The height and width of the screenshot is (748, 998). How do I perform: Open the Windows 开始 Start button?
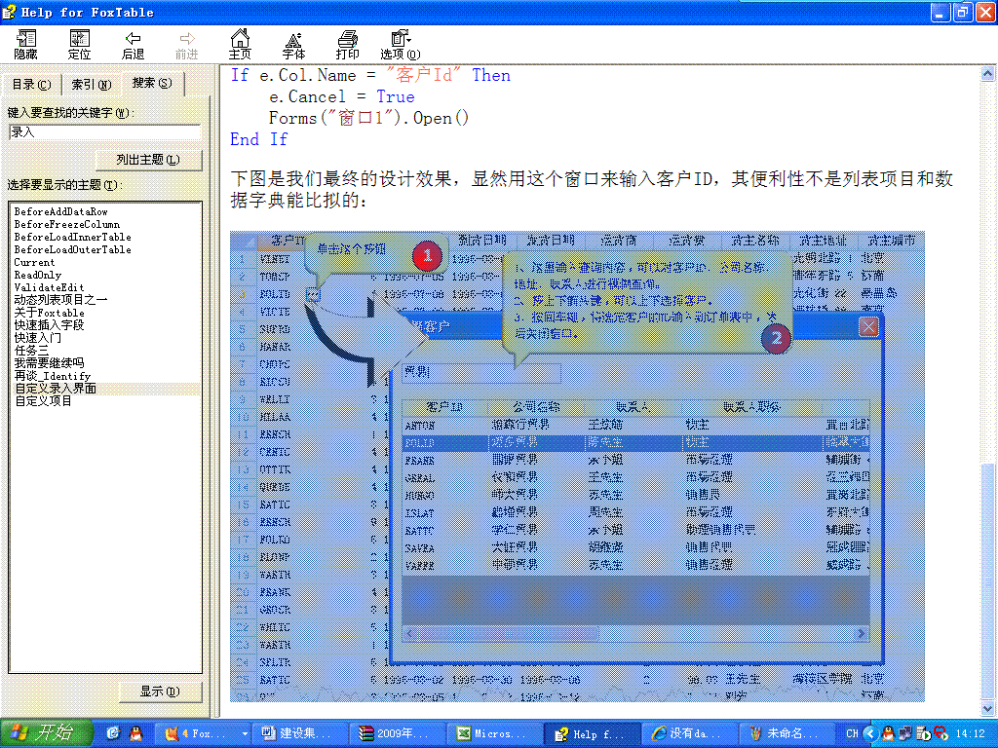click(47, 733)
